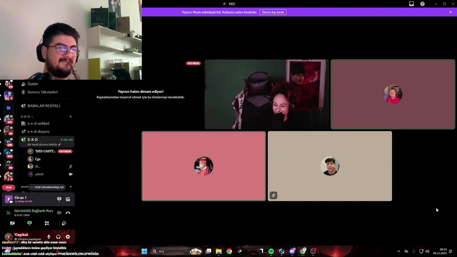Select user 'SXD CAPIT... in voice list
Viewport: 457px width, 257px height.
pos(45,151)
